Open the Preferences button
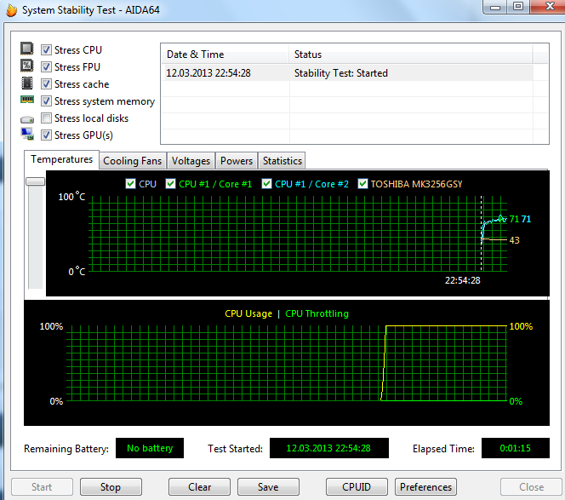Screen dimensions: 565x500 coord(426,487)
